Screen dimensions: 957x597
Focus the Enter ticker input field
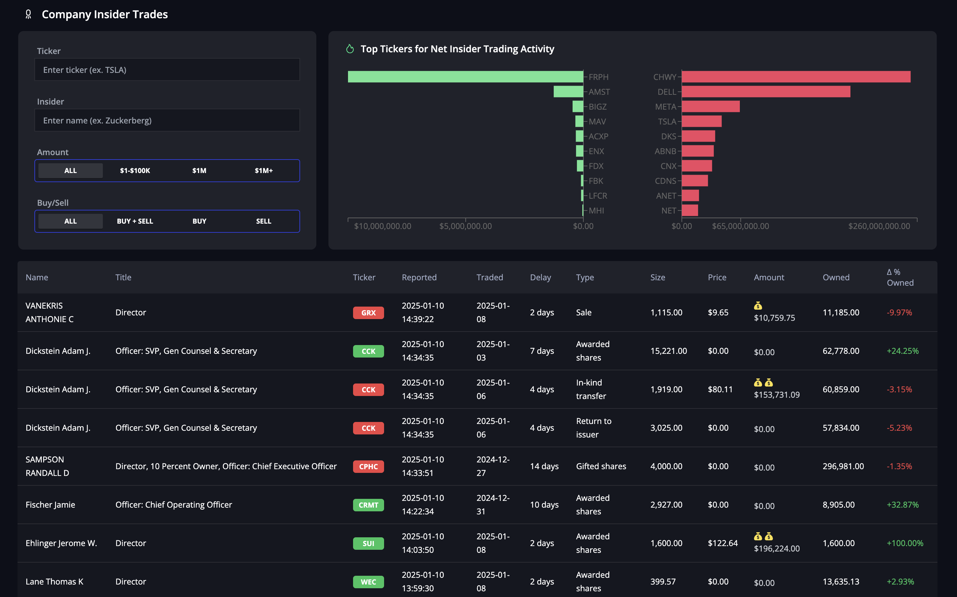[x=167, y=70]
